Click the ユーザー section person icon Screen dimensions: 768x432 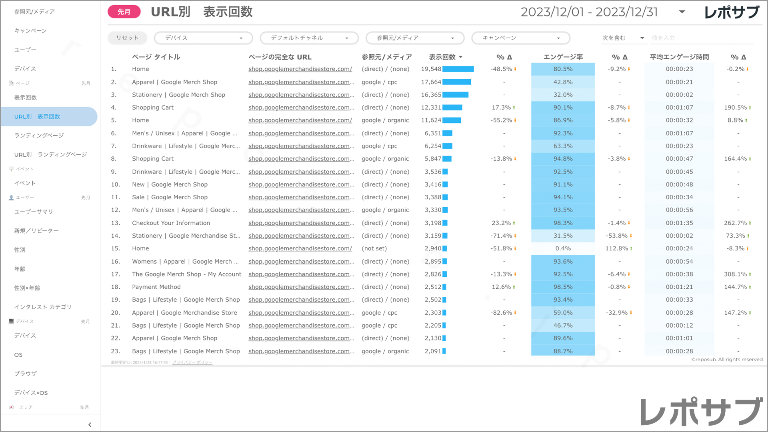tap(11, 198)
